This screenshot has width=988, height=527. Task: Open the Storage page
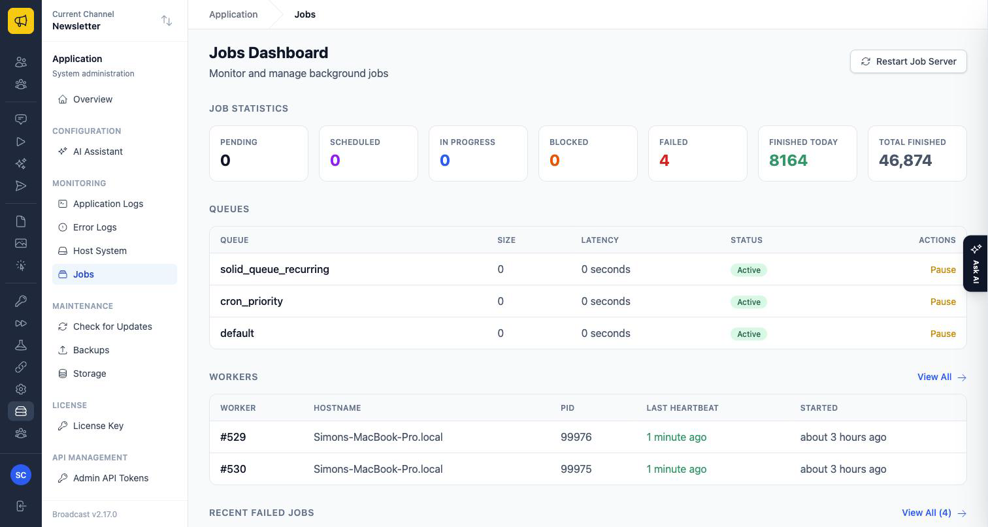click(x=114, y=374)
